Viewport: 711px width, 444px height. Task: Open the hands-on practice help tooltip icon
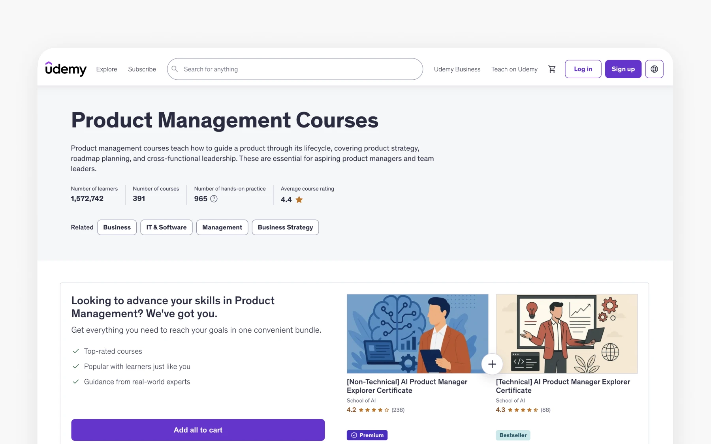[214, 199]
